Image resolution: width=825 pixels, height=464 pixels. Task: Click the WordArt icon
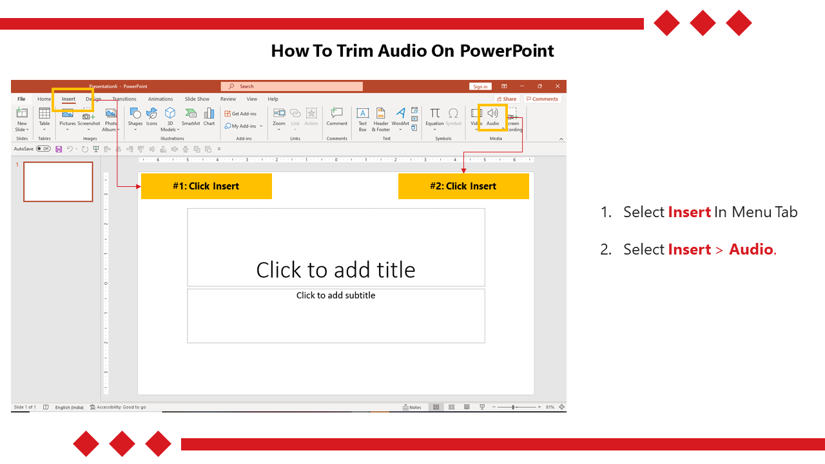coord(400,113)
